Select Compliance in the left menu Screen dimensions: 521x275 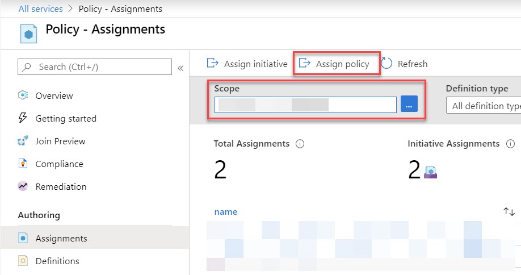click(x=59, y=164)
